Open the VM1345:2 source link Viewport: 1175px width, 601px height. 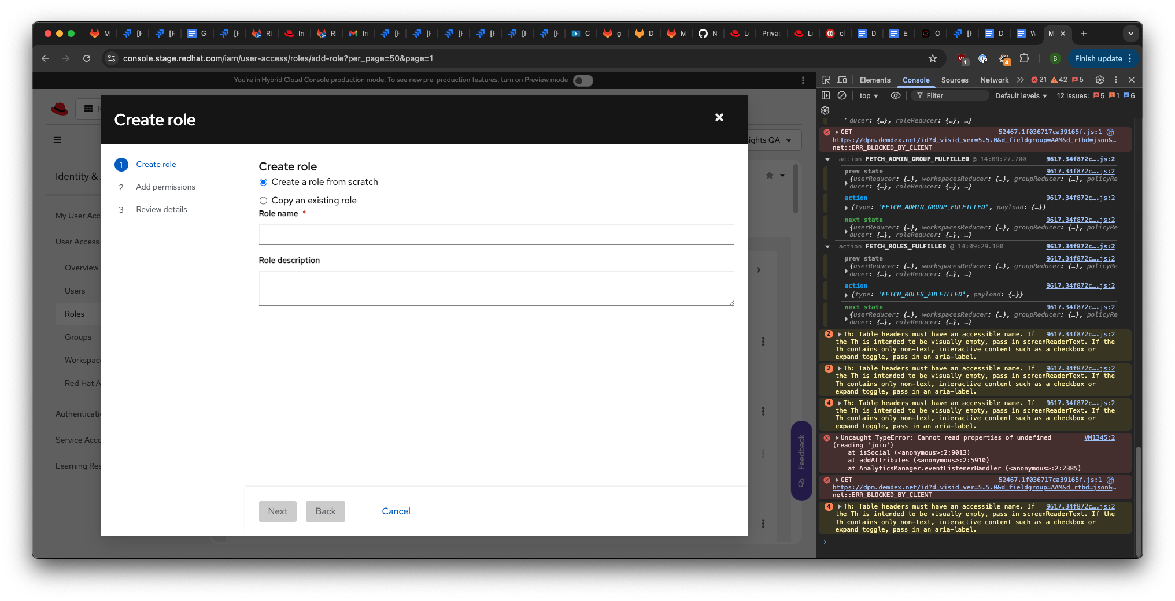1099,438
